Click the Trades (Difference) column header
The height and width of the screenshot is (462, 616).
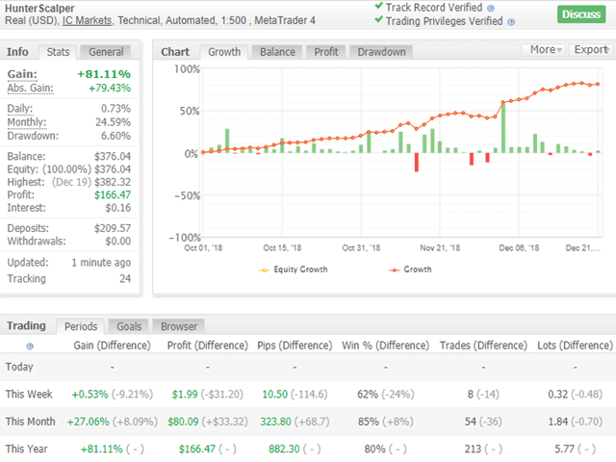coord(483,346)
